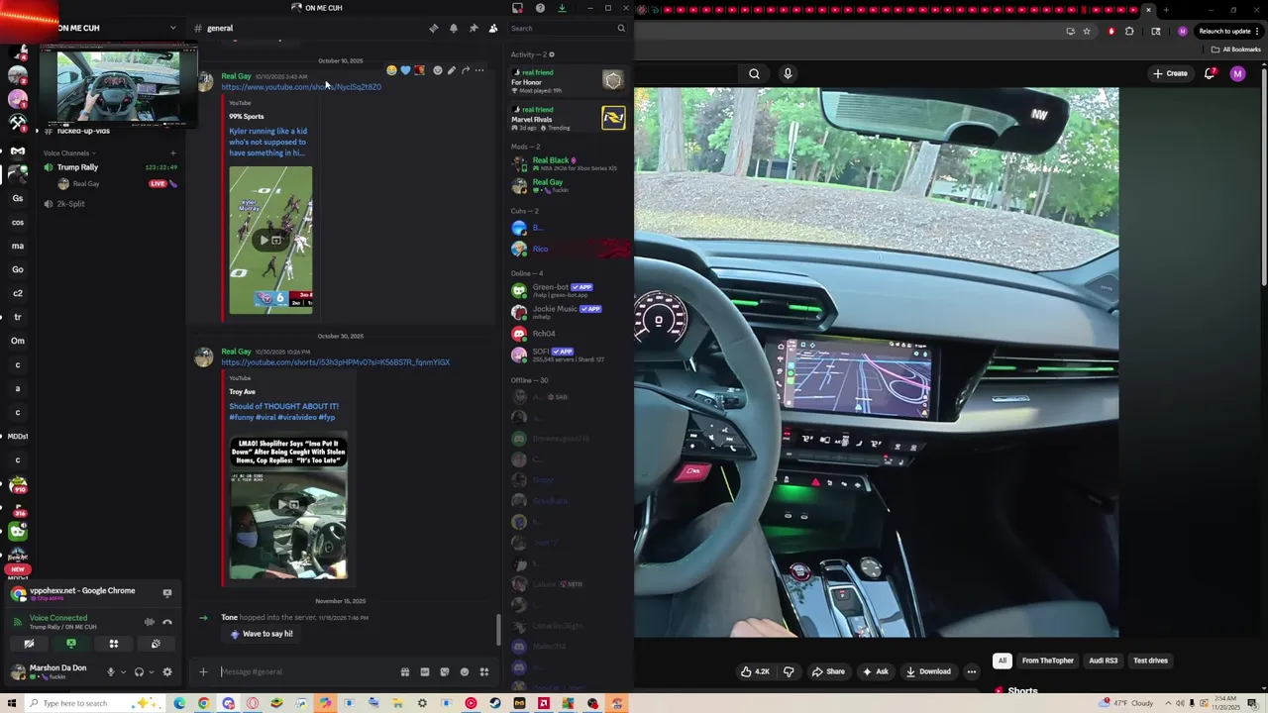Screen dimensions: 1268x713
Task: Open soundboard button in voice panel
Action: [x=157, y=644]
